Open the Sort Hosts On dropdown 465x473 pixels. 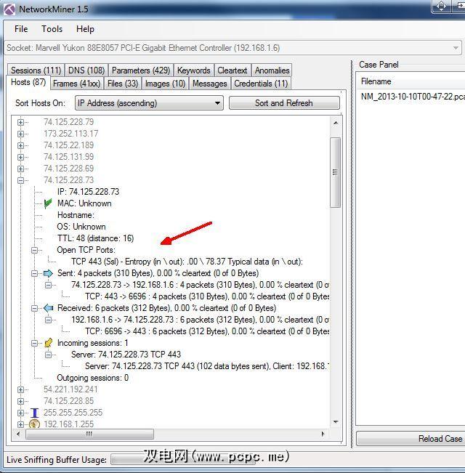coord(149,103)
